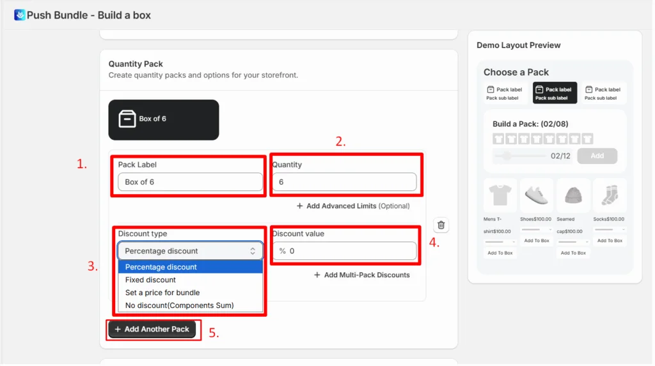Screen dimensions: 655x366
Task: Click the Add Another Pack button
Action: (152, 330)
